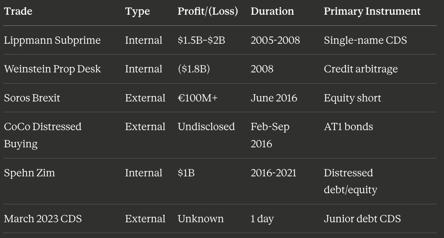Click the Credit arbitrage instrument cell

pyautogui.click(x=360, y=69)
